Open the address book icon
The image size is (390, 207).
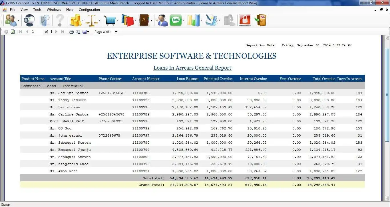(144, 20)
